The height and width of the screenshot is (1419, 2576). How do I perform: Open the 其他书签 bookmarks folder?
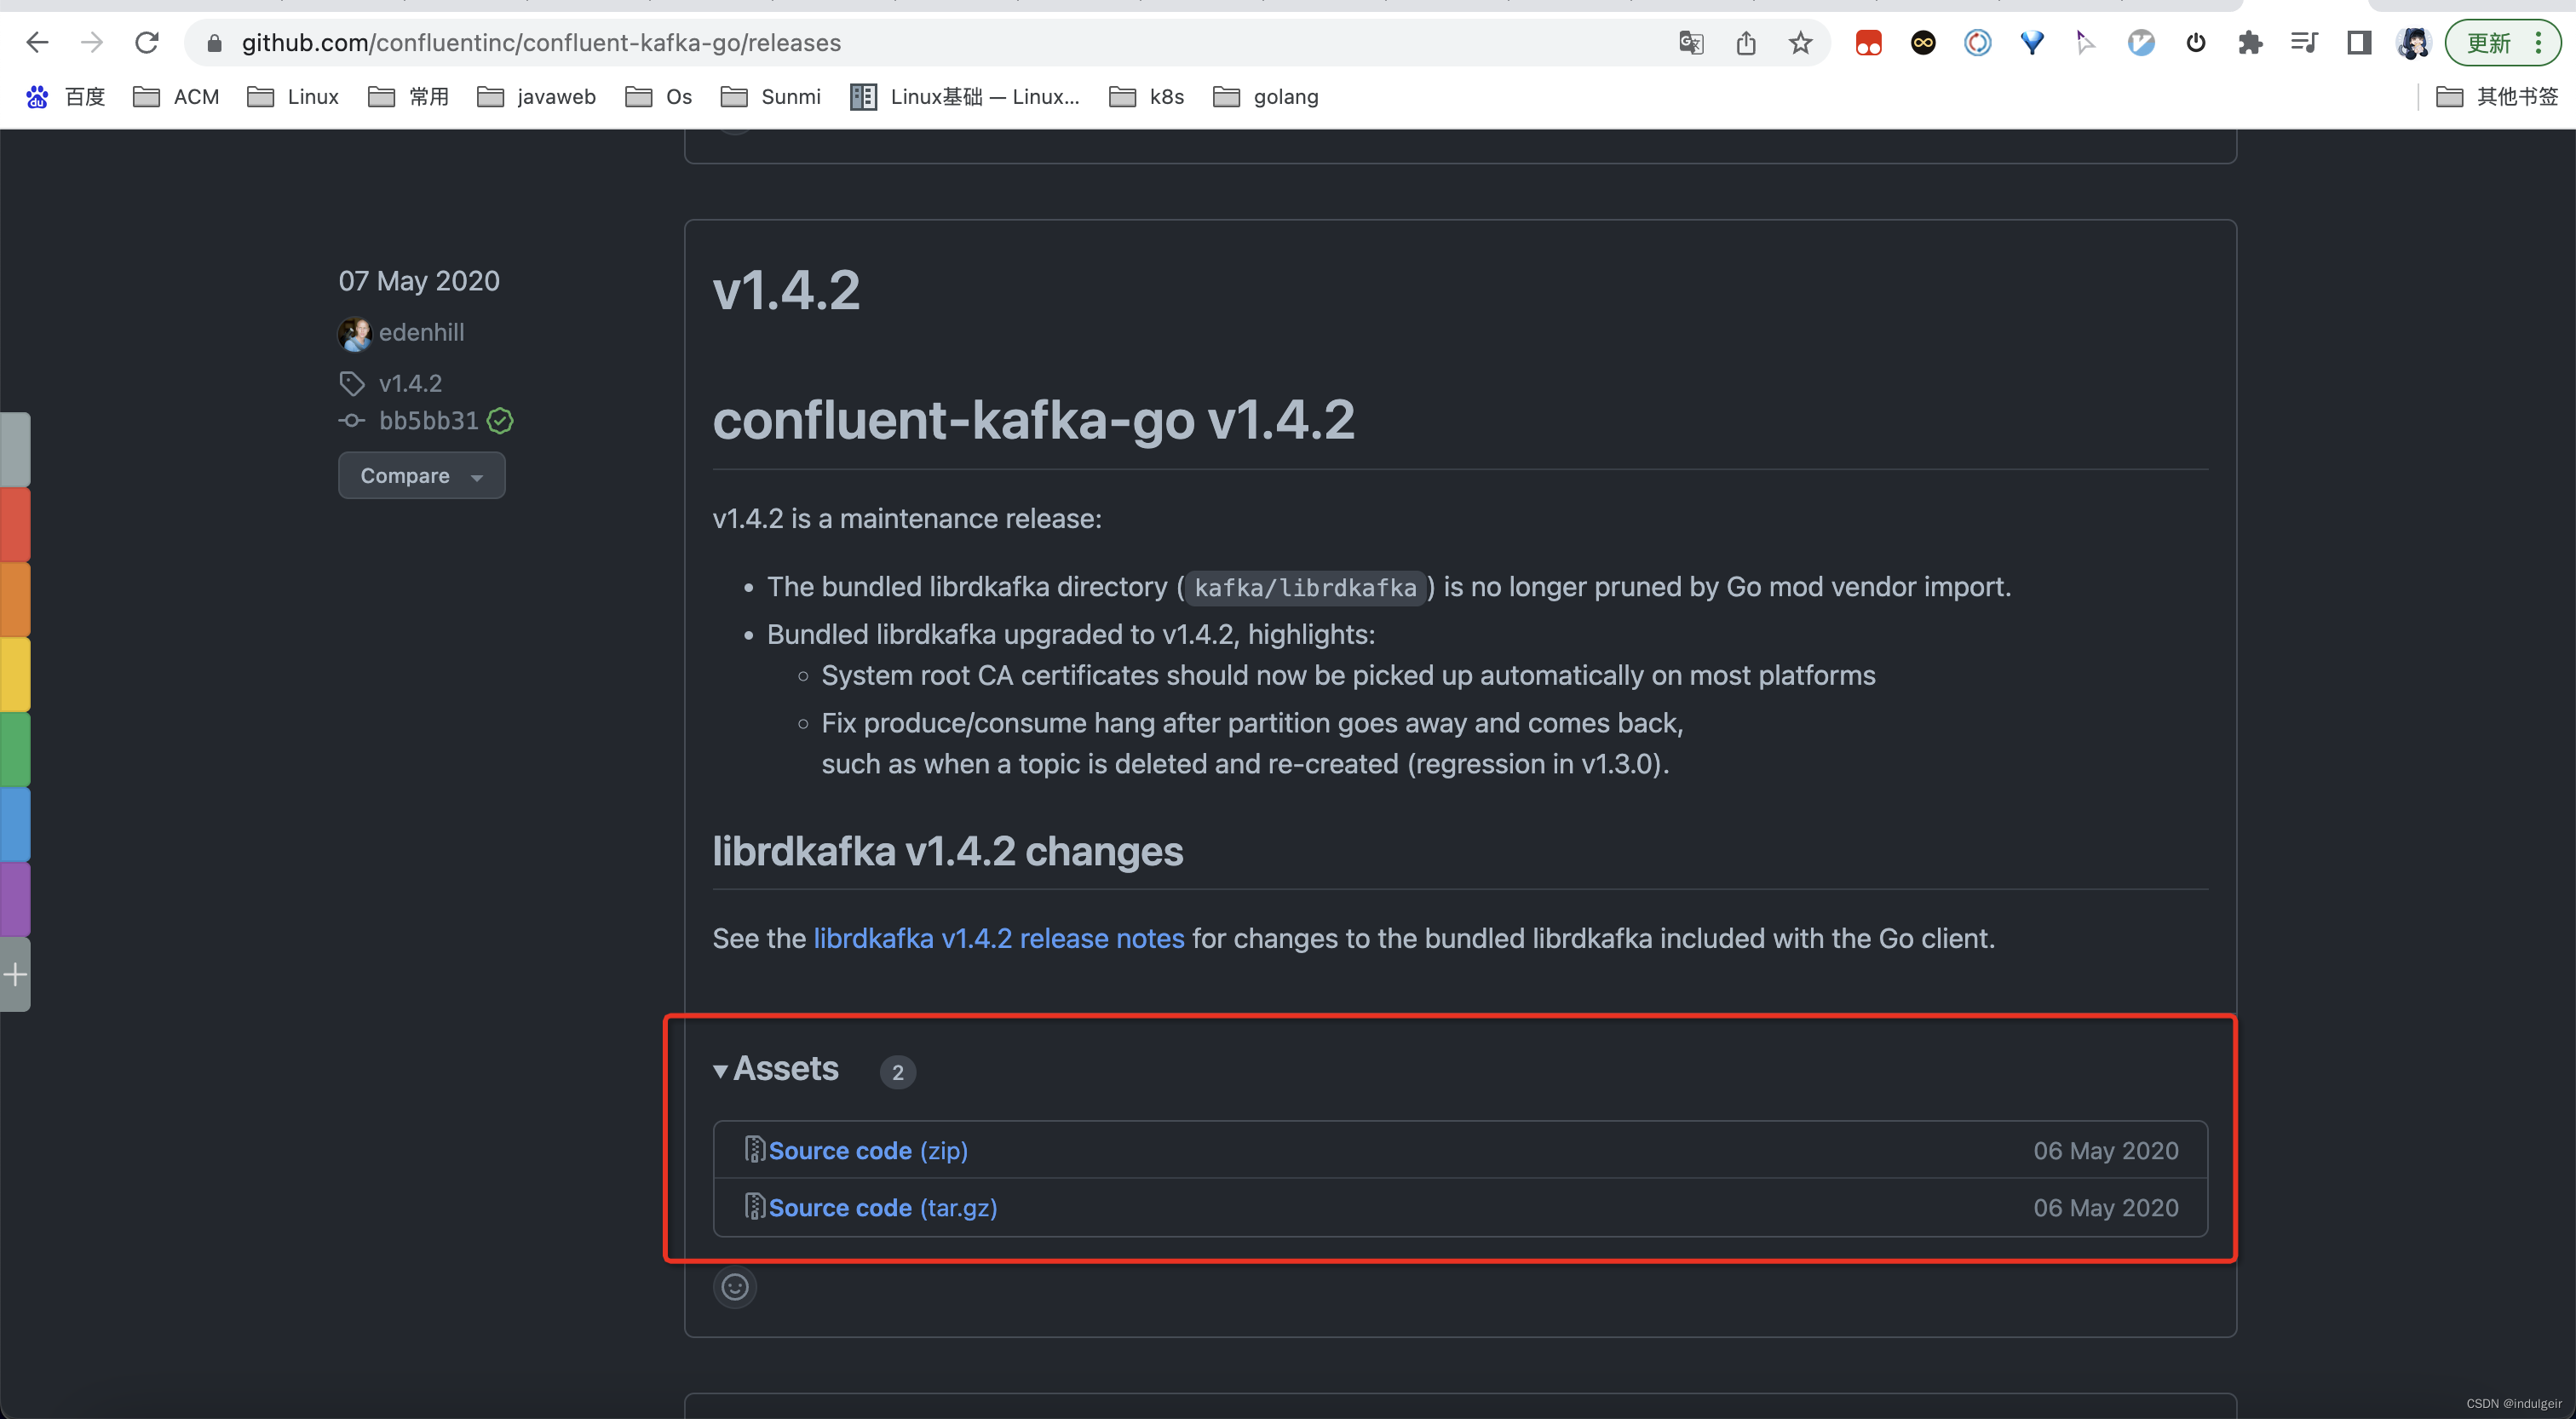(2497, 97)
